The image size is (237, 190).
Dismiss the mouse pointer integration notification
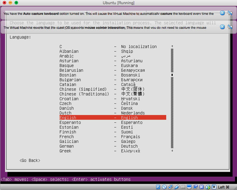click(x=222, y=27)
